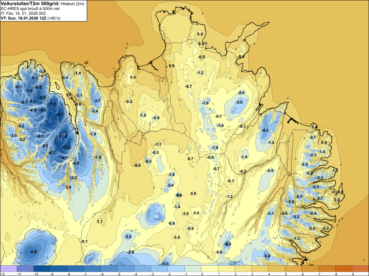Click 'EC-HRES spá brúuð á 500m net' line
Viewport: 369px width, 276px height.
(x=30, y=8)
